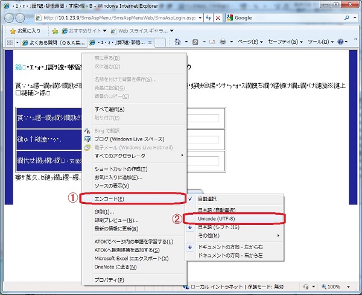Select ドキュメントの方向 - 左から右
Image resolution: width=362 pixels, height=295 pixels.
(x=234, y=247)
